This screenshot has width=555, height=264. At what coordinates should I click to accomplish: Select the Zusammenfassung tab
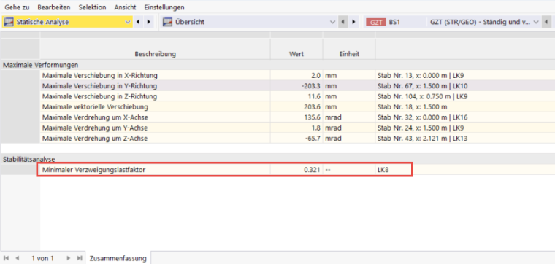coord(118,258)
